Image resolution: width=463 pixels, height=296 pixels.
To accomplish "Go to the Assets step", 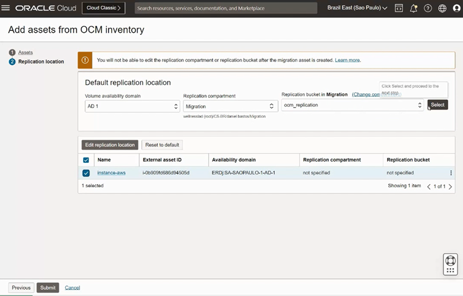I will tap(26, 52).
